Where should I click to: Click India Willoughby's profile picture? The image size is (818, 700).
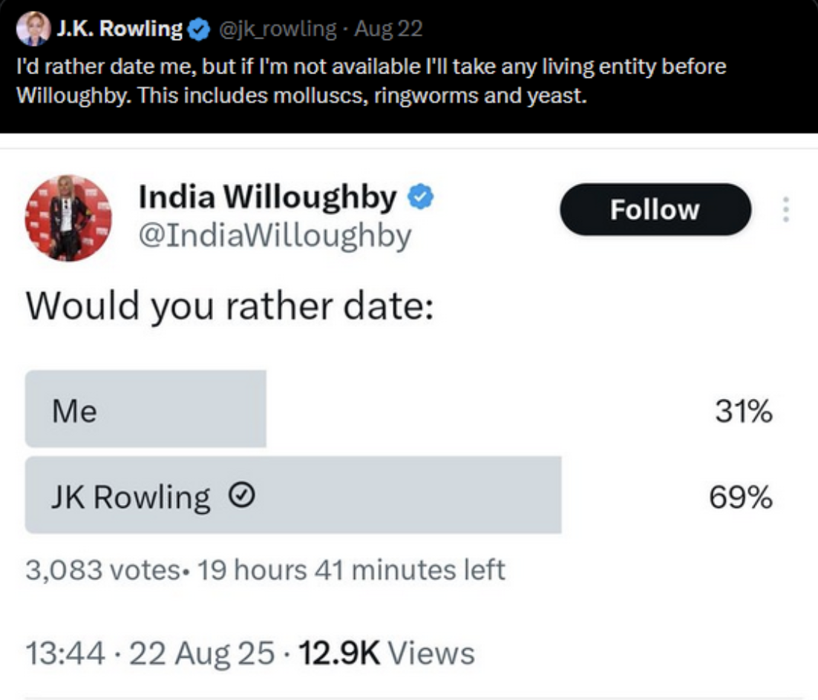[x=68, y=218]
